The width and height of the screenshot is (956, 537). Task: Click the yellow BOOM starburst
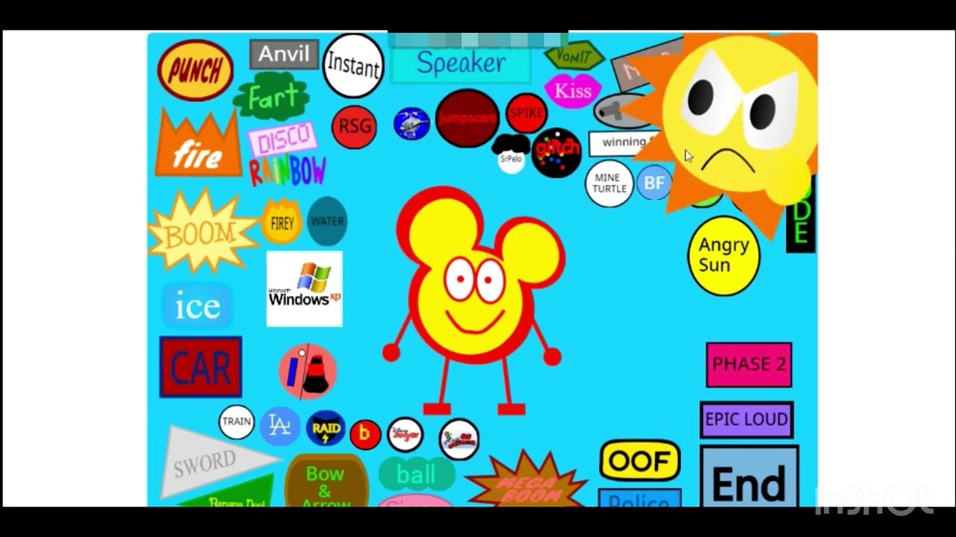pos(202,232)
